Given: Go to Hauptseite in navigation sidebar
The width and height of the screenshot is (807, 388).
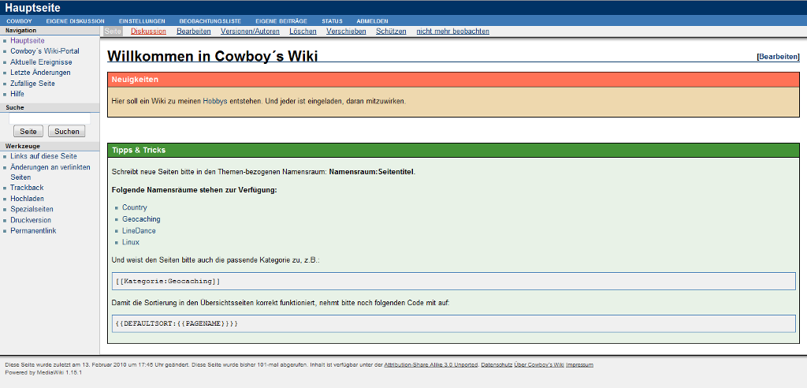Looking at the screenshot, I should [28, 40].
